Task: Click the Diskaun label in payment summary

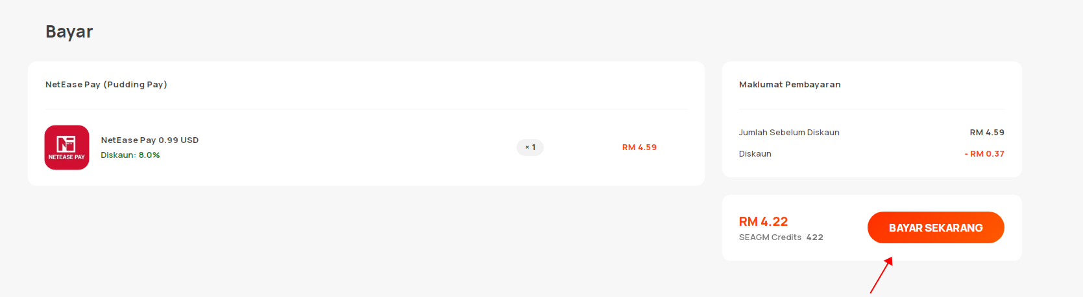Action: 755,154
